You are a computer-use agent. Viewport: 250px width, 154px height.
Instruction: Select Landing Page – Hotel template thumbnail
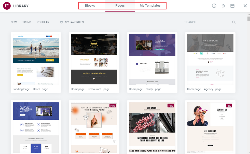pos(36,60)
